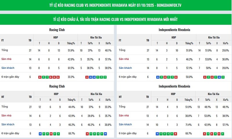
Task: Click Thắng% column header in Independiente HT table
Action: tap(189, 100)
